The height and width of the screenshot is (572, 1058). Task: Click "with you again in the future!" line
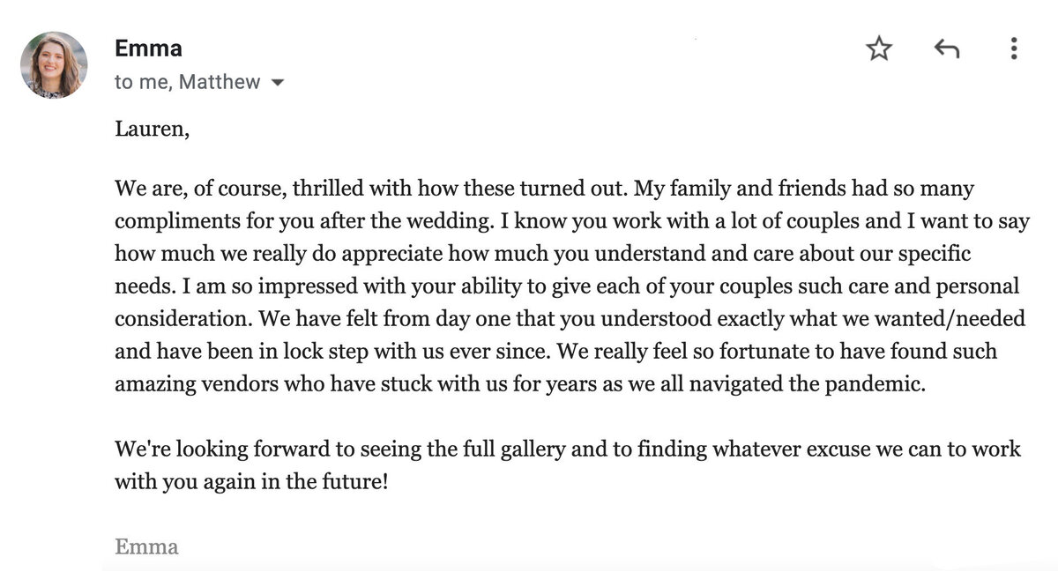tap(251, 482)
